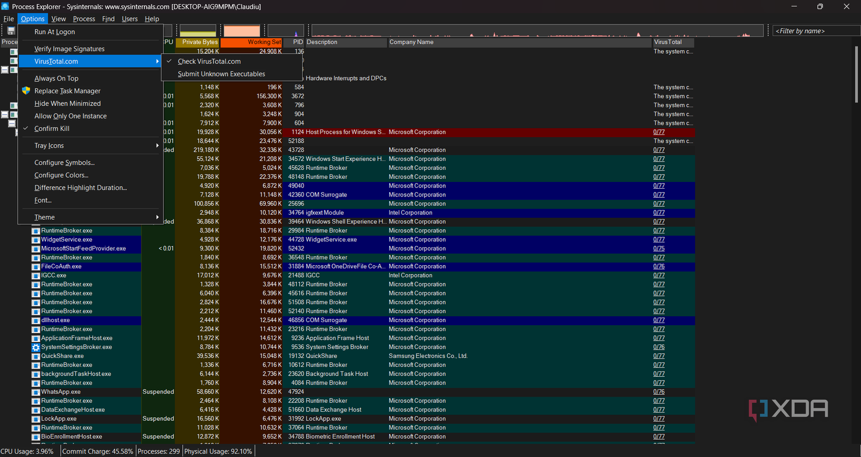This screenshot has height=457, width=861.
Task: Click the Filter by name field
Action: 815,31
